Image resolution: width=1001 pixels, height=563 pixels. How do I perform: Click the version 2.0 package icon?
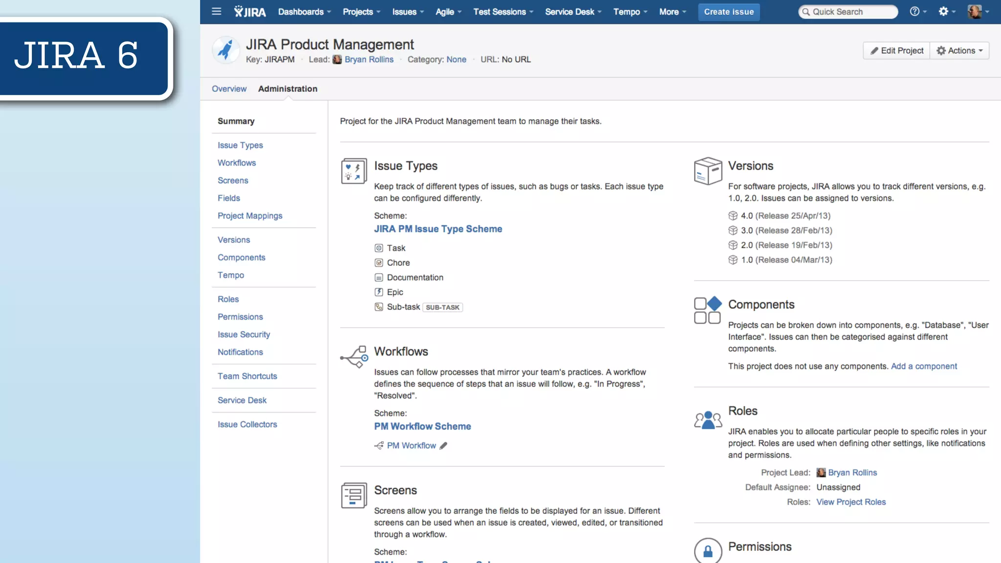click(x=733, y=245)
